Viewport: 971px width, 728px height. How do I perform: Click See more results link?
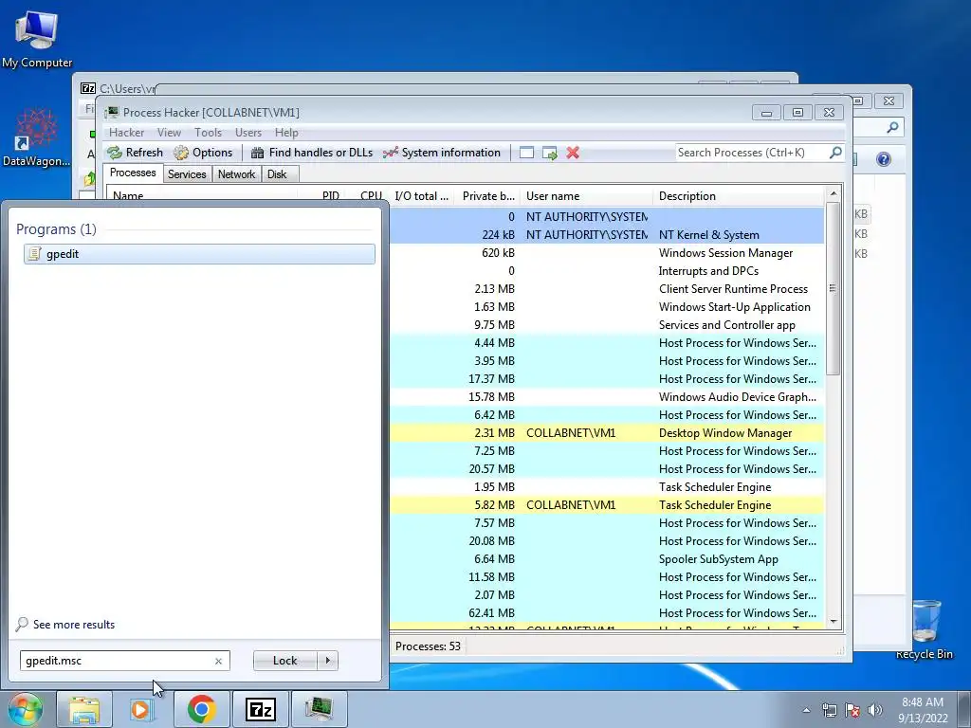74,625
